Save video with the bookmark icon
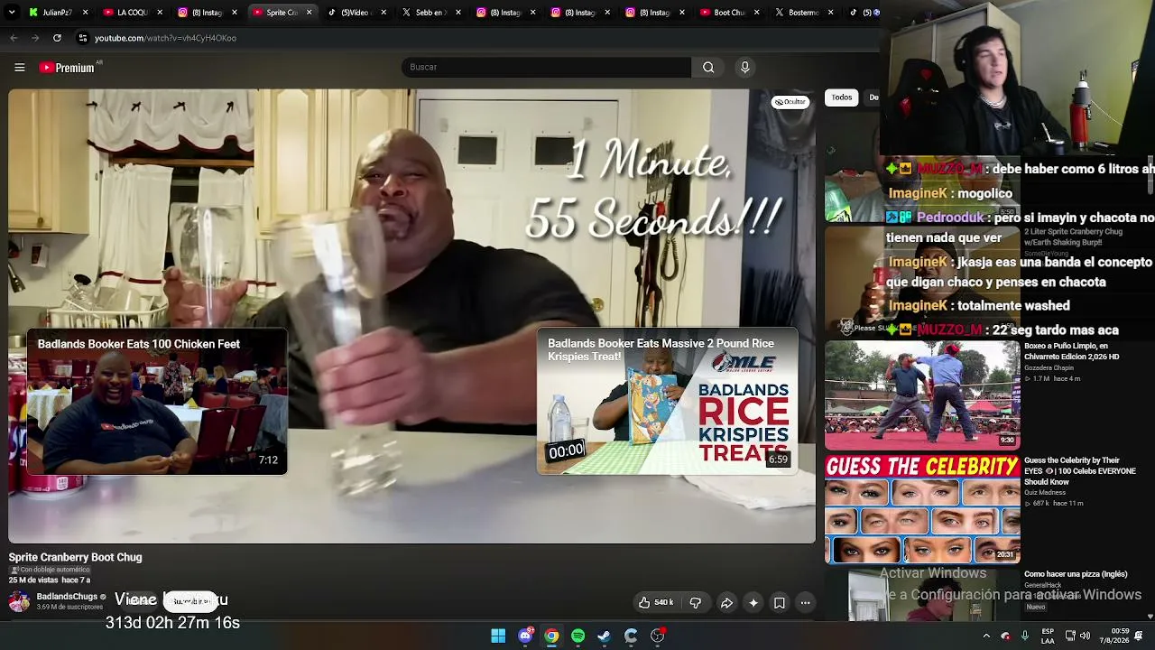 coord(780,602)
